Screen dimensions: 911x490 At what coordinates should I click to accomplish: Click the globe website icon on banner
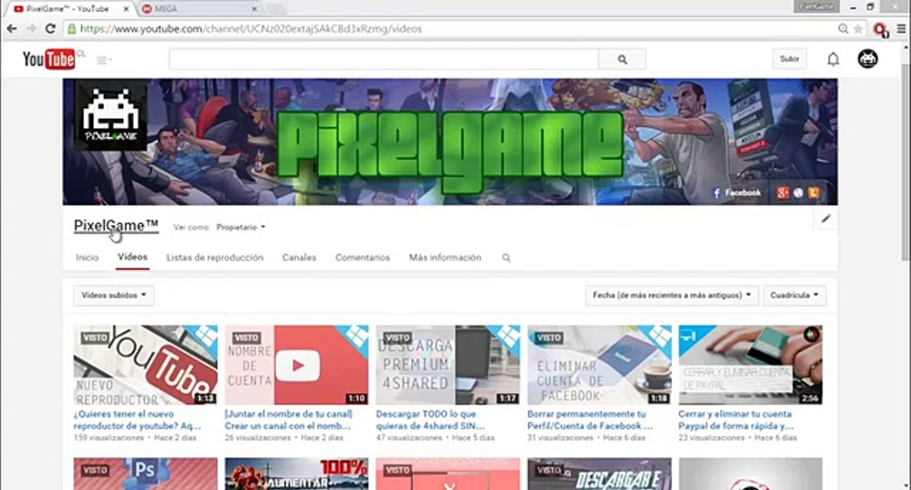tap(798, 193)
